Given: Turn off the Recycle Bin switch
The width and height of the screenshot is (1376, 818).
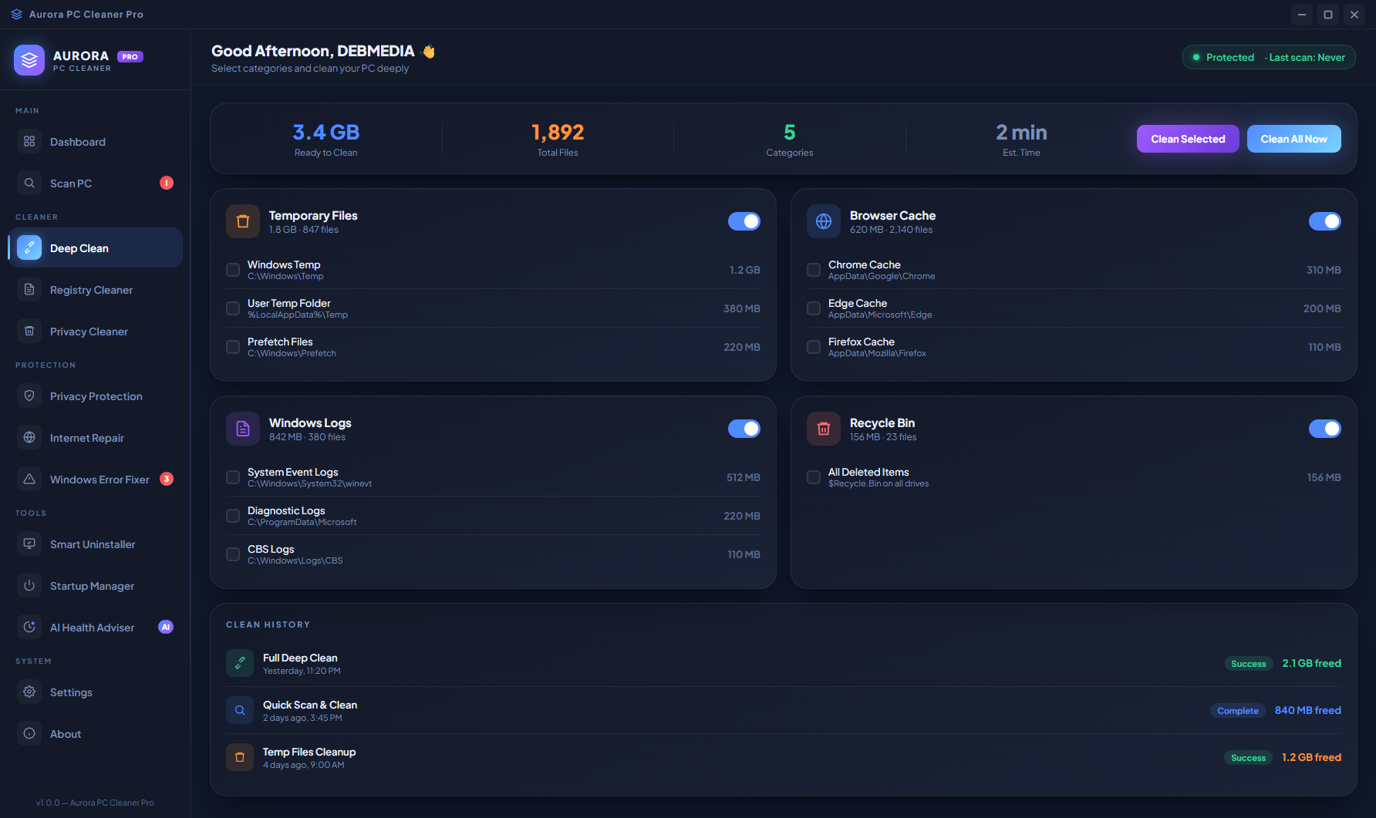Looking at the screenshot, I should coord(1325,429).
